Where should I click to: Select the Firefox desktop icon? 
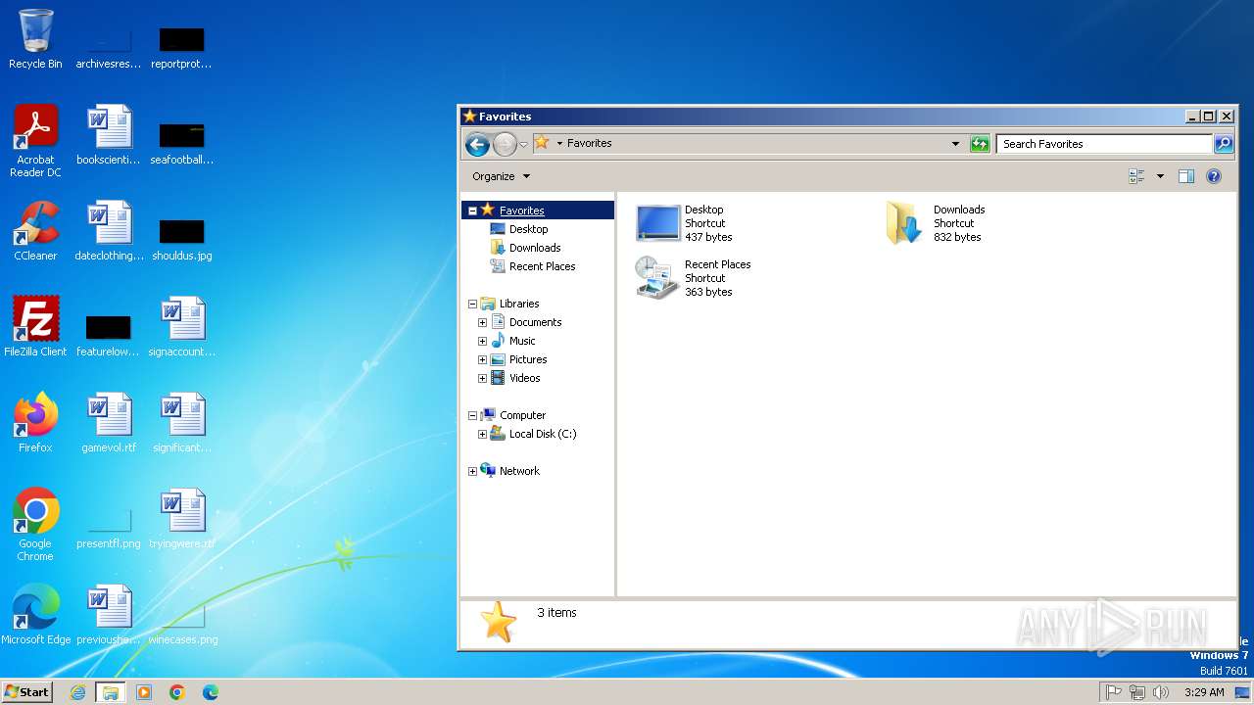pyautogui.click(x=35, y=423)
